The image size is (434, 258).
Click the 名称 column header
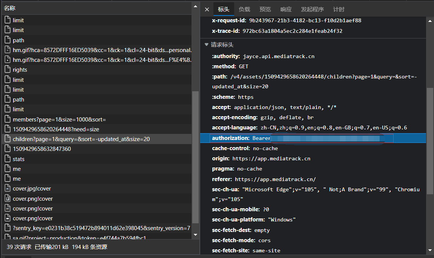(10, 8)
